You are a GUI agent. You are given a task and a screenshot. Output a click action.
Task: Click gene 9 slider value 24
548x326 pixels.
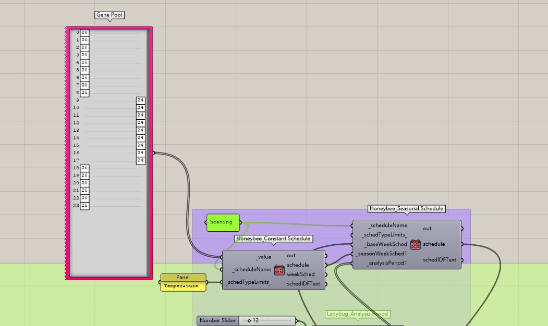pyautogui.click(x=140, y=100)
